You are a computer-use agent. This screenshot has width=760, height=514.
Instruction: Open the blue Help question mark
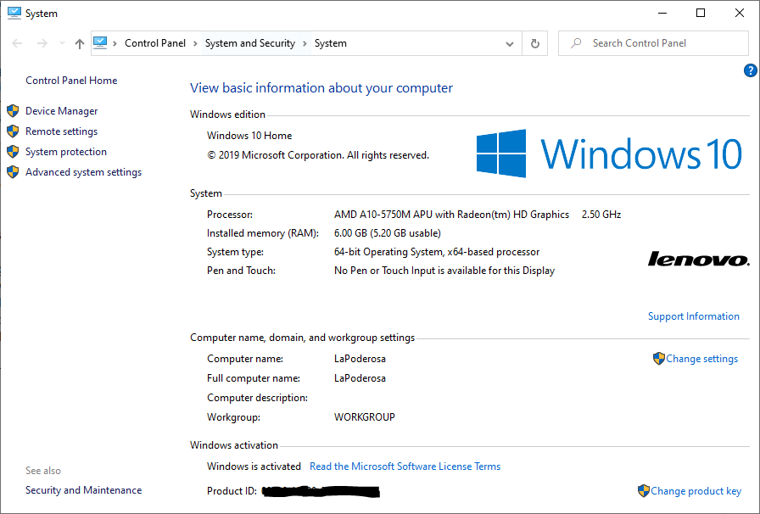coord(751,70)
